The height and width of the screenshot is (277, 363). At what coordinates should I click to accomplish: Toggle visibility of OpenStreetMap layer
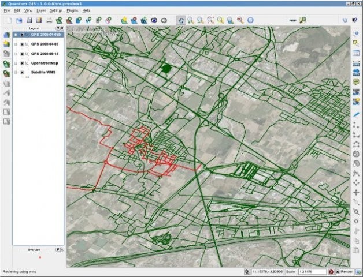(22, 63)
